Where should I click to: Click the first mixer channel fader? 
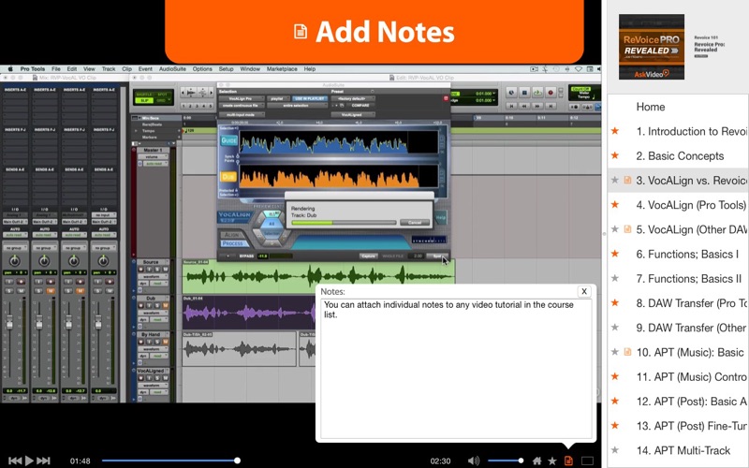[x=9, y=324]
